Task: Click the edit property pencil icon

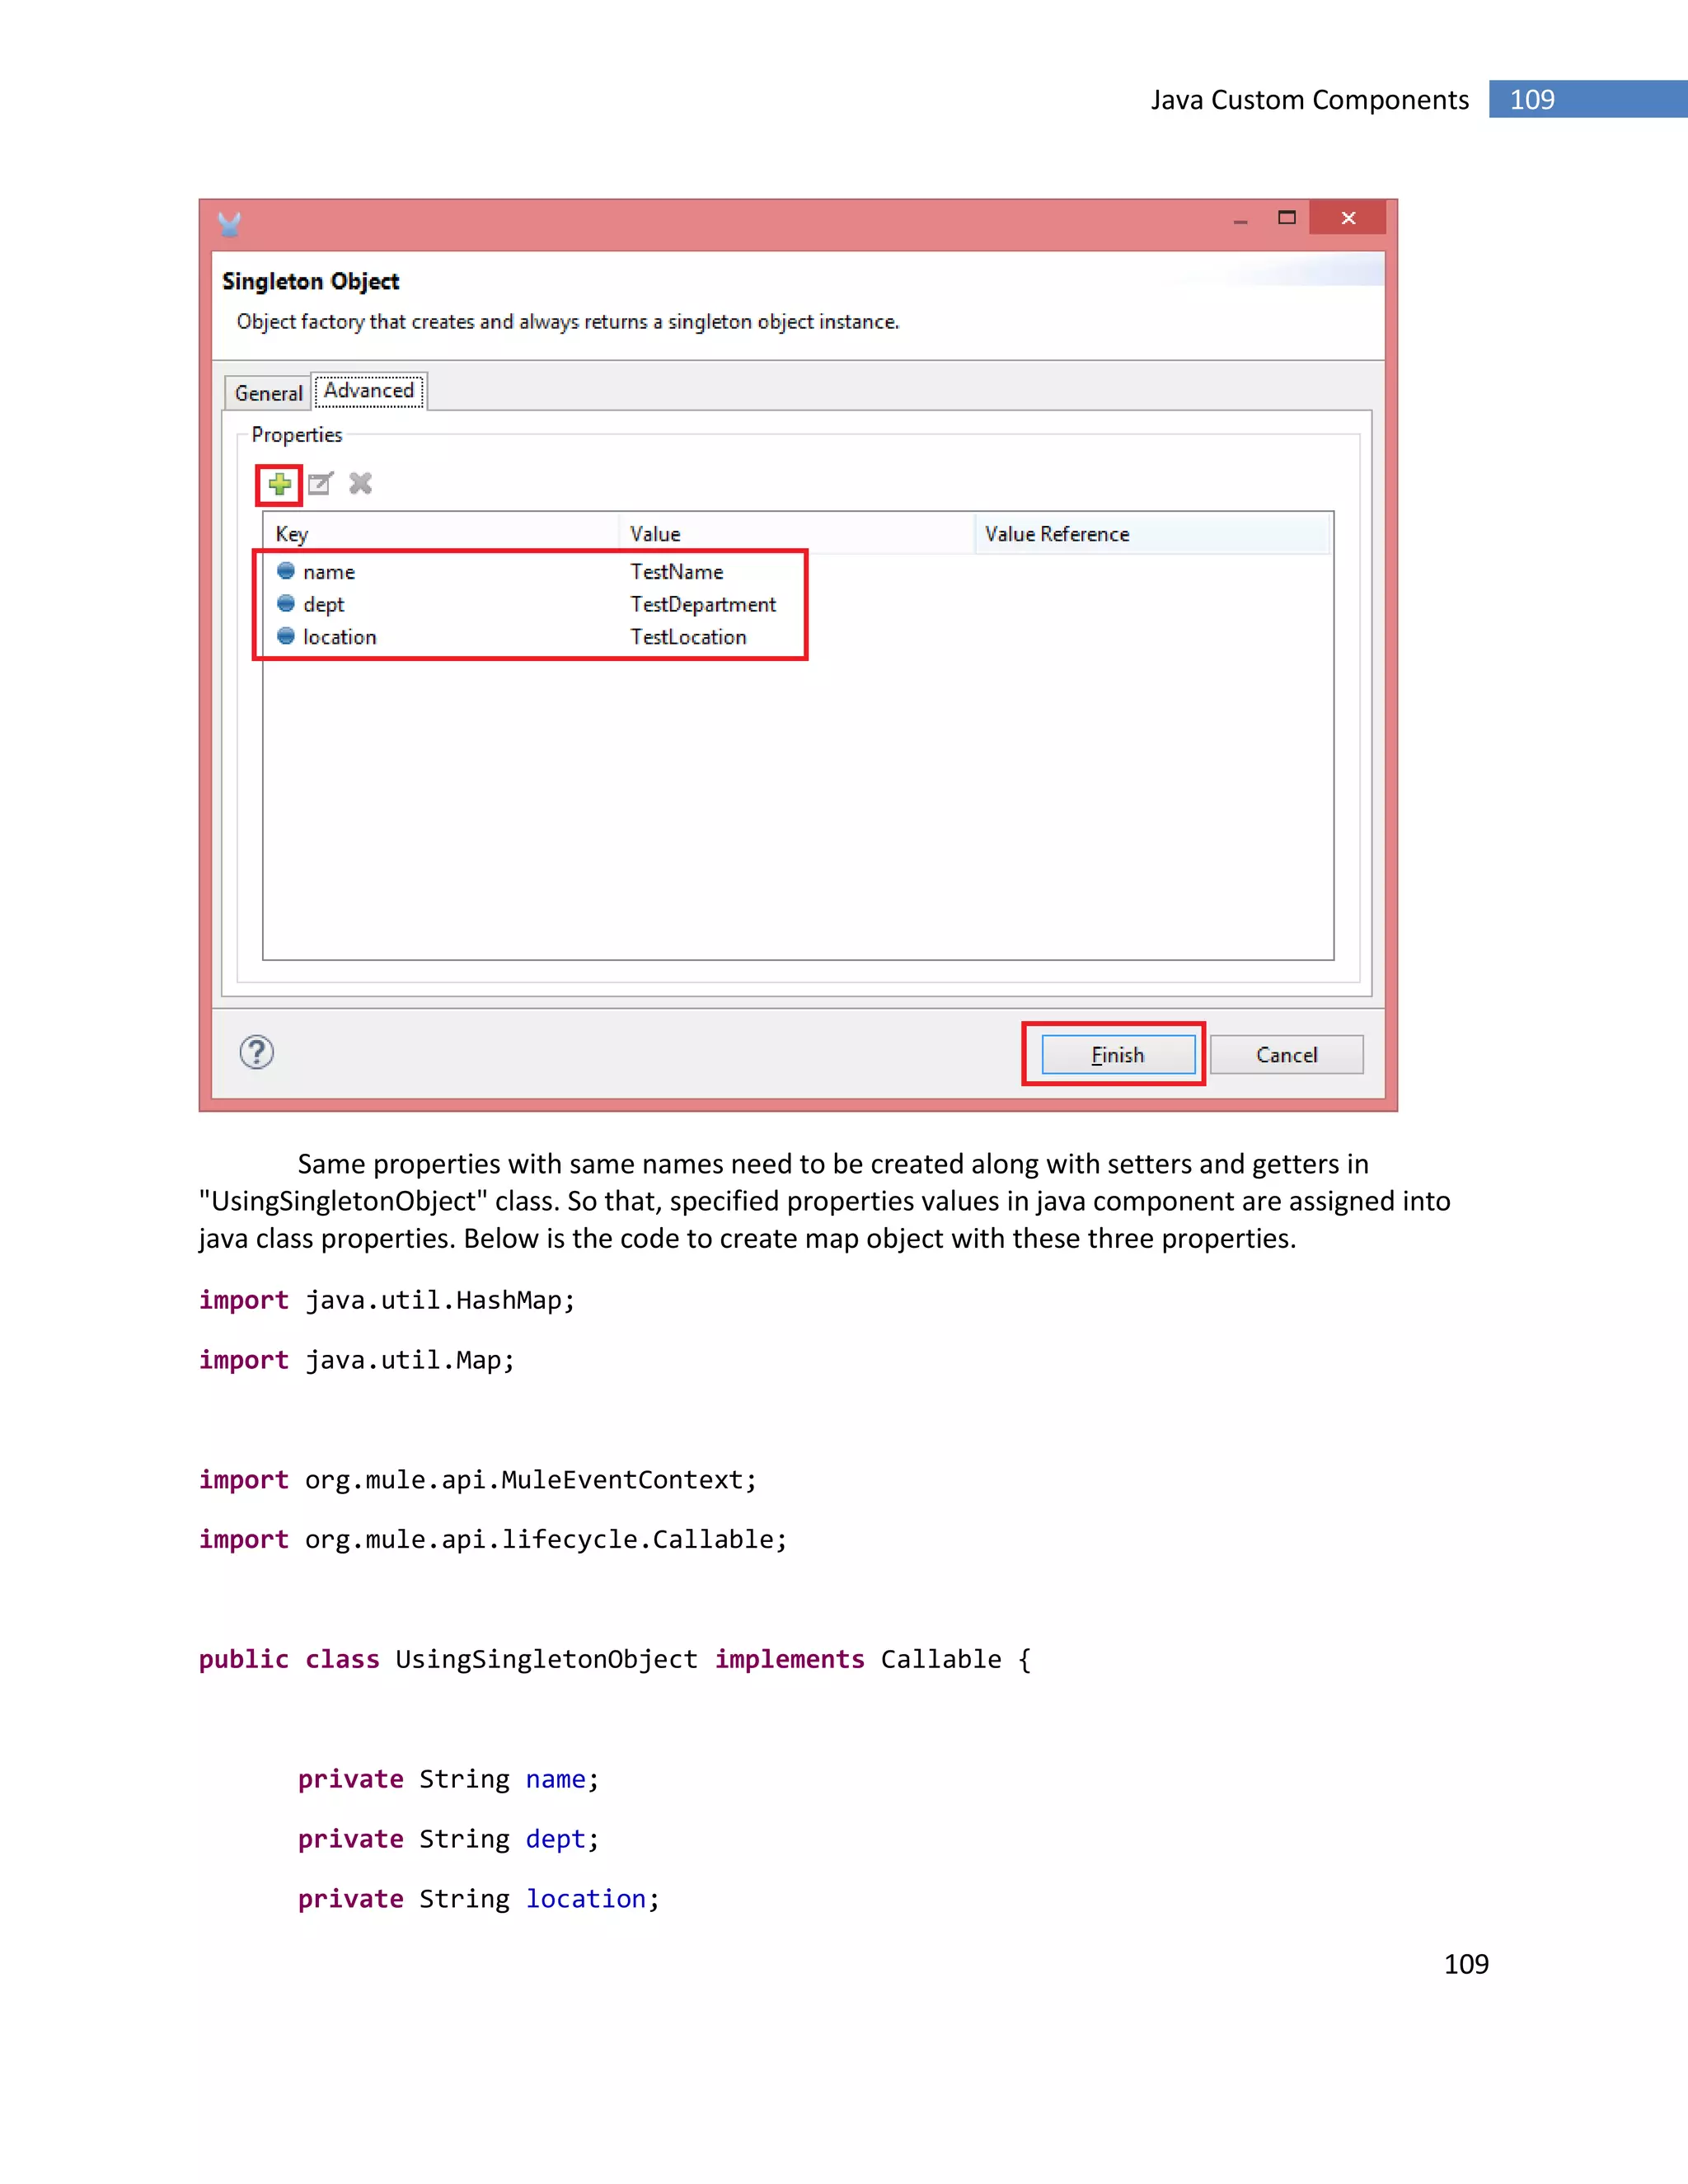Action: [320, 484]
